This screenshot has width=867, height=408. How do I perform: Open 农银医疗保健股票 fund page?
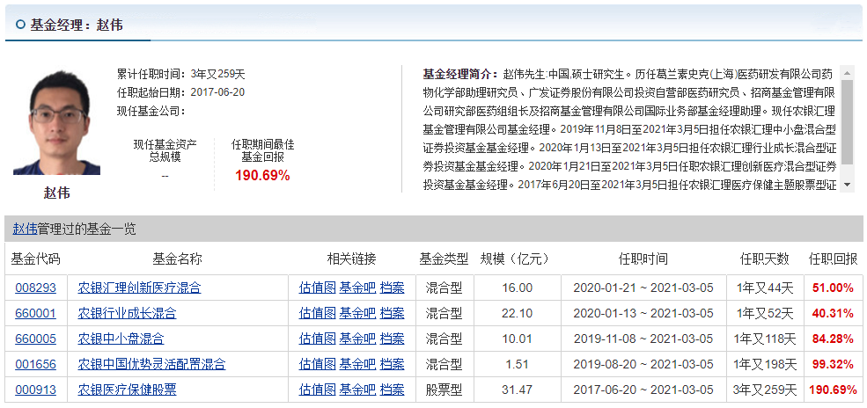click(127, 390)
